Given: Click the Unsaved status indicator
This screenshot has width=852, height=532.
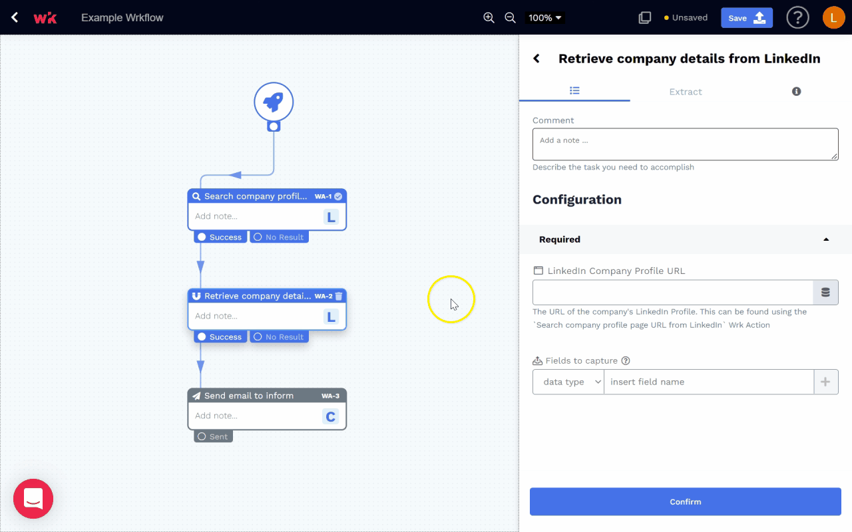Looking at the screenshot, I should (686, 18).
